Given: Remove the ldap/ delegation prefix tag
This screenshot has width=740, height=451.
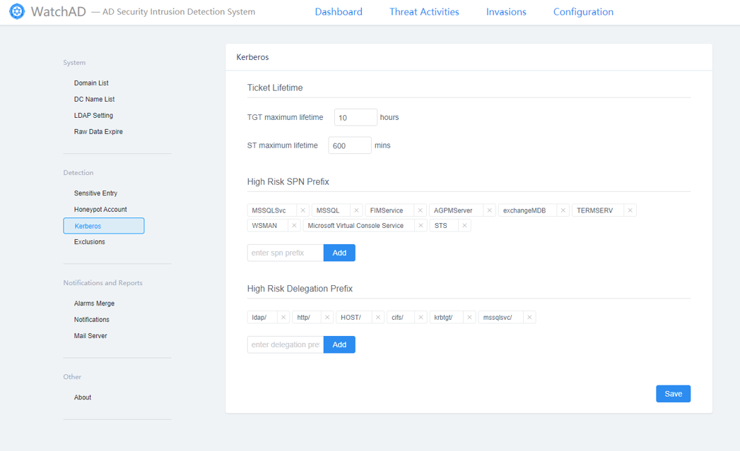Looking at the screenshot, I should point(283,317).
